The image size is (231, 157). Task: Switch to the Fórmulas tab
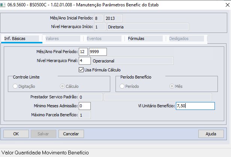coord(145,39)
